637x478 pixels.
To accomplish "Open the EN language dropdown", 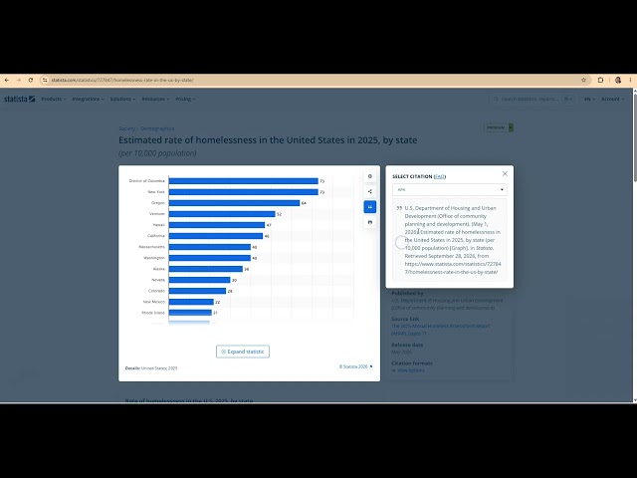I will click(x=589, y=99).
